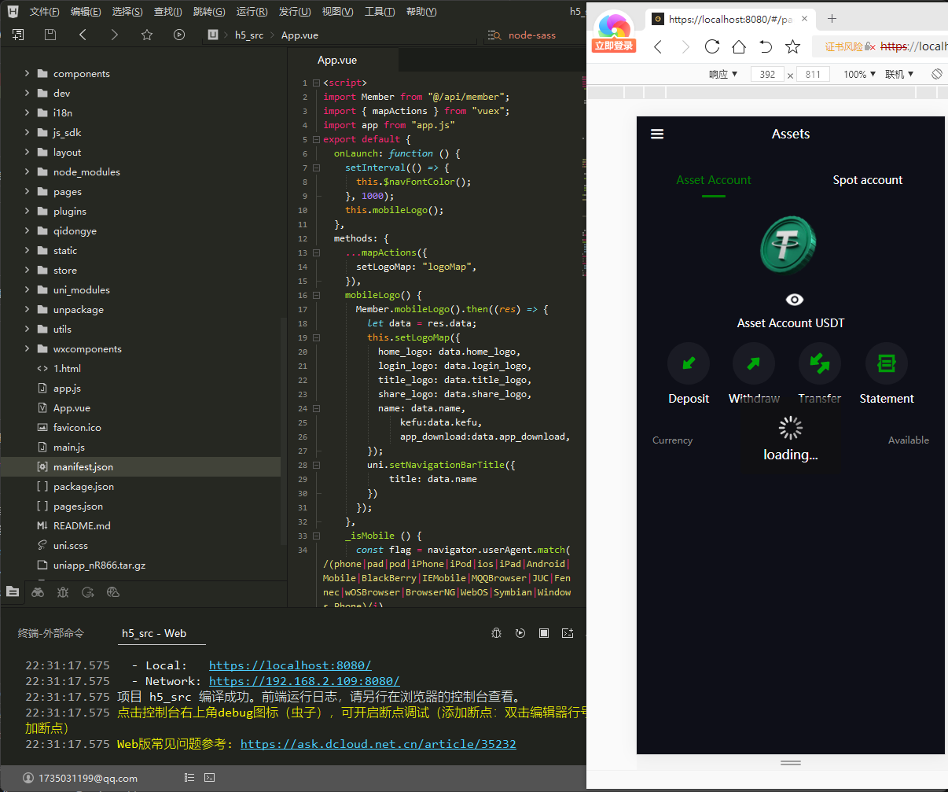Expand the components folder in project tree
948x792 pixels.
click(x=27, y=73)
